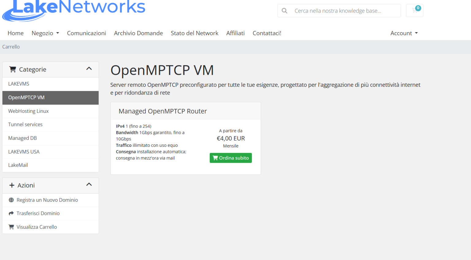Click the LakeNetworks logo
The height and width of the screenshot is (260, 471).
point(74,10)
